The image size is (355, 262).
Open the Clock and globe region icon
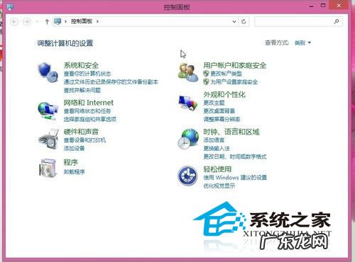click(188, 139)
